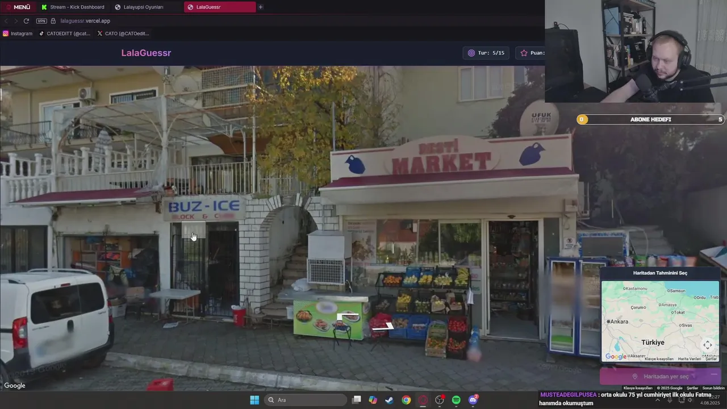Click Ordu on the guess map
The height and width of the screenshot is (409, 727).
(x=700, y=298)
